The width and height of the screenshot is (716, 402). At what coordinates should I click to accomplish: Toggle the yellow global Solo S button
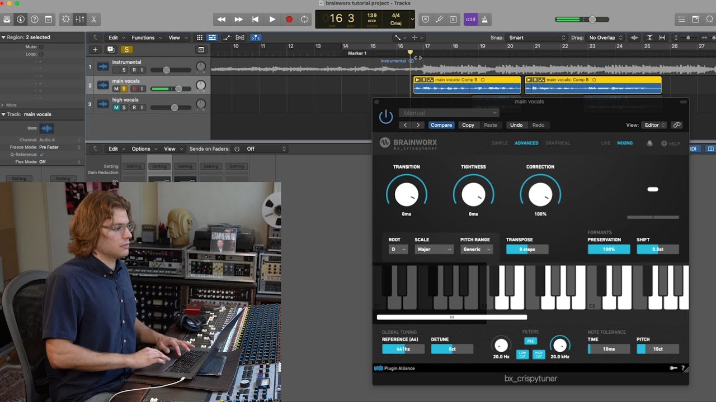coord(126,50)
